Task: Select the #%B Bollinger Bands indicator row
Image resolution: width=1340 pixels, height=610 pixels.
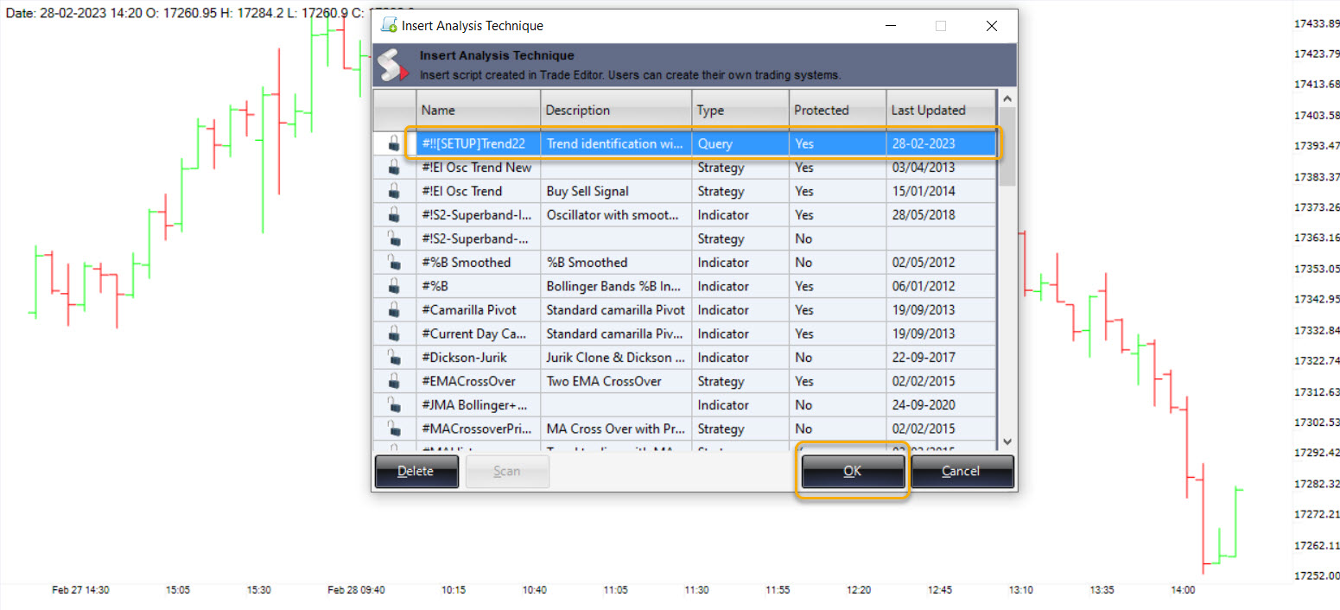Action: point(605,286)
